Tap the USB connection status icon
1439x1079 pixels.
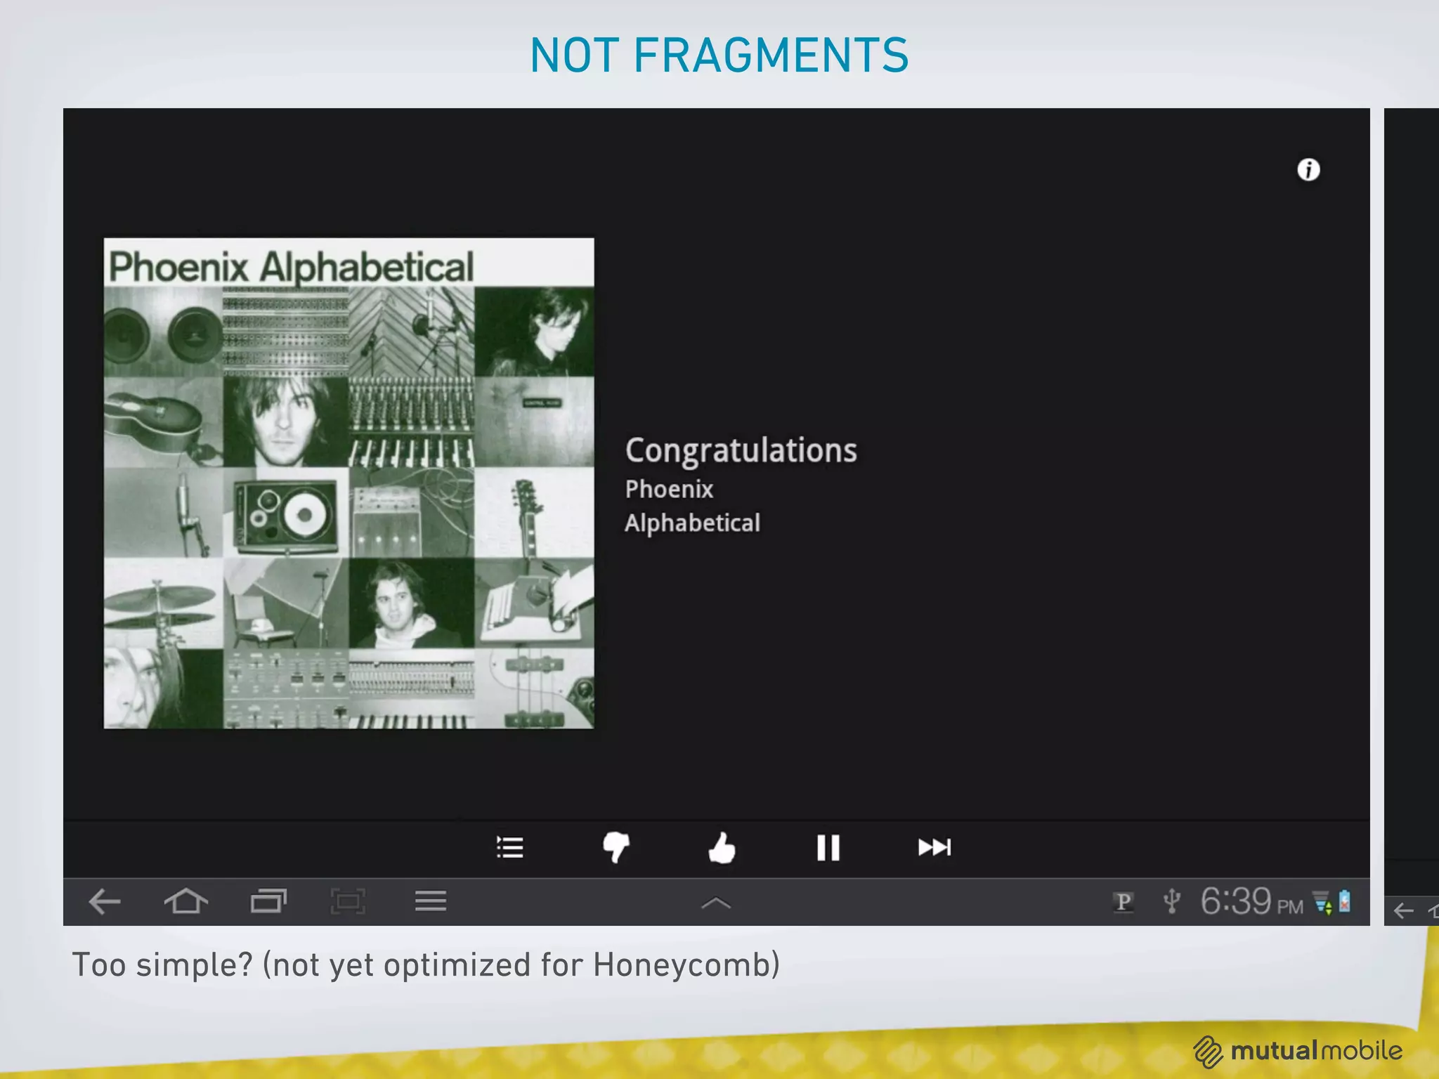click(1171, 901)
